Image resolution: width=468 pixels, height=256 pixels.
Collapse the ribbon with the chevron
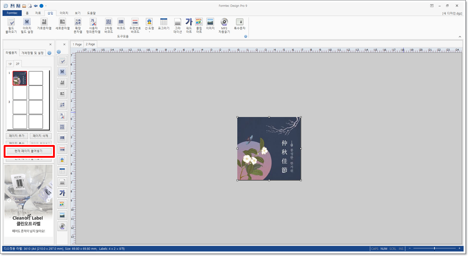[460, 37]
